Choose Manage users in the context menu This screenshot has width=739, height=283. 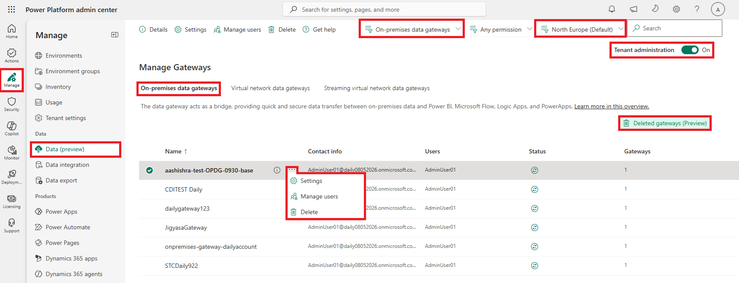coord(326,196)
